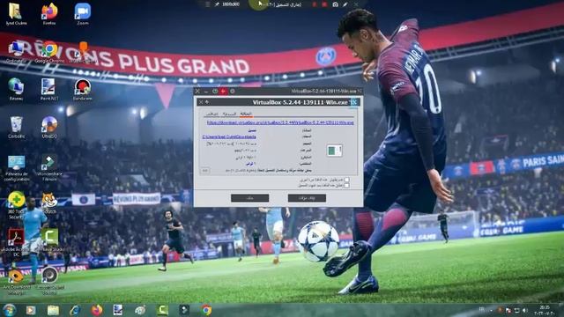Open 360 Total Security desktop icon
Screen dimensions: 564x317
coord(16,205)
